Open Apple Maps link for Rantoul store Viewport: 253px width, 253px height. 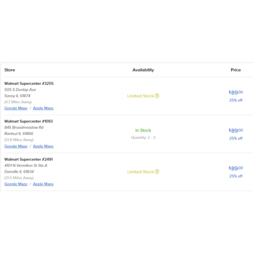[x=43, y=146]
